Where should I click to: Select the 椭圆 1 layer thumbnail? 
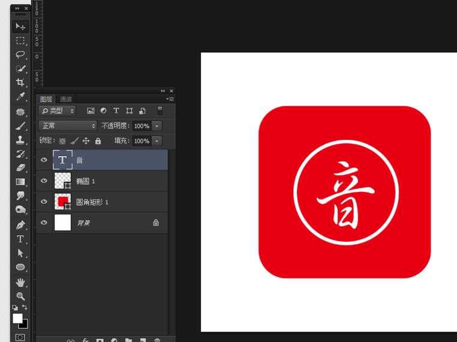coord(62,181)
